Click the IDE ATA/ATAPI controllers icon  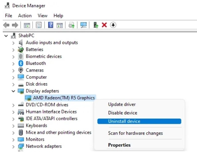click(21, 119)
